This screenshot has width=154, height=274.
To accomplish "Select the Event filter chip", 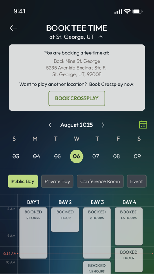I will (x=137, y=181).
